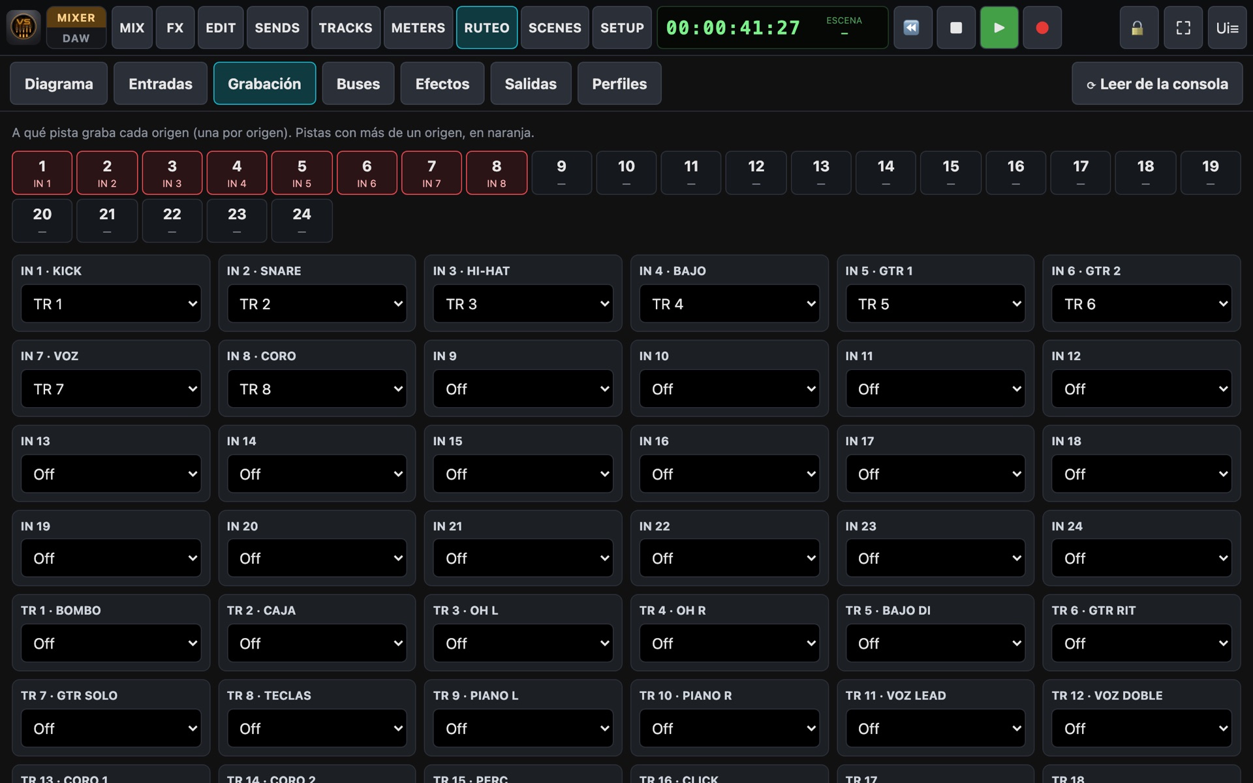Image resolution: width=1253 pixels, height=783 pixels.
Task: Switch to MIXER mode
Action: pyautogui.click(x=76, y=18)
